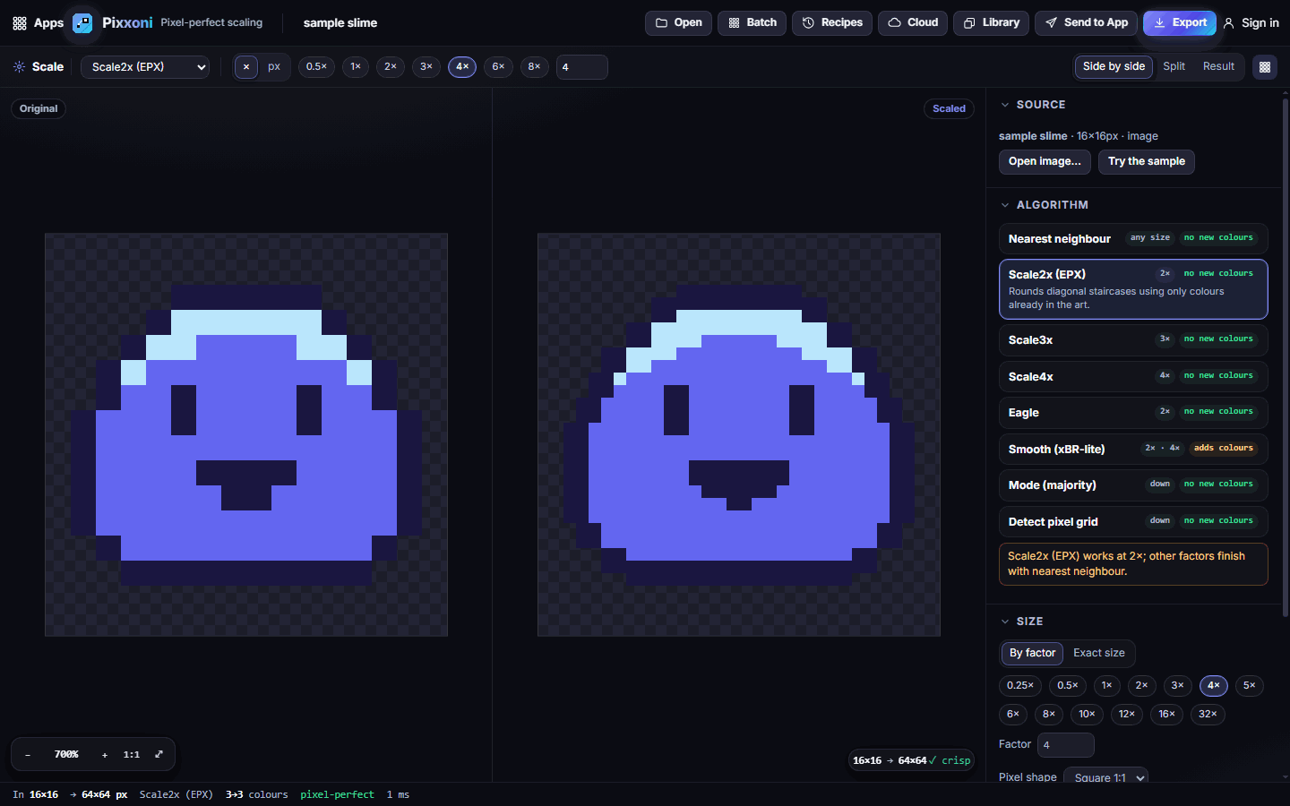The width and height of the screenshot is (1290, 806).
Task: Select the By factor size mode
Action: [x=1032, y=654]
